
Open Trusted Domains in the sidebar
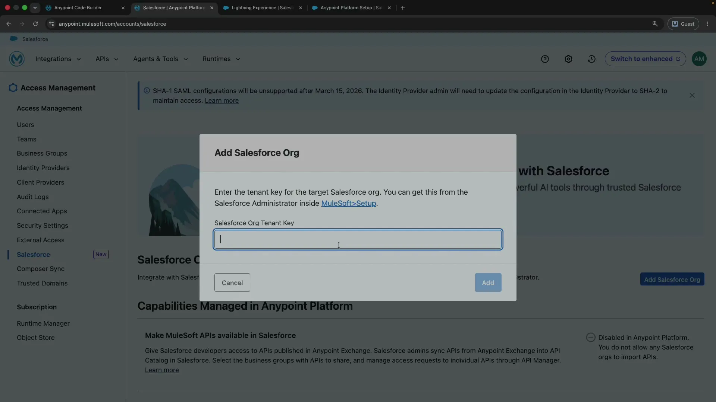point(42,283)
